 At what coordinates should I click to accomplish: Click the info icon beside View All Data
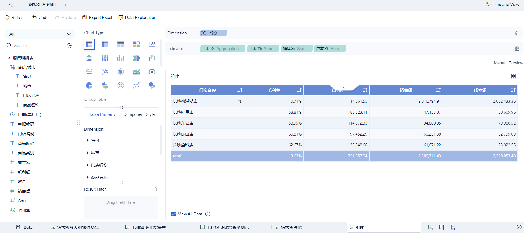[208, 214]
